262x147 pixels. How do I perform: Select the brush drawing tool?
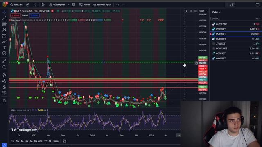[x=4, y=42]
